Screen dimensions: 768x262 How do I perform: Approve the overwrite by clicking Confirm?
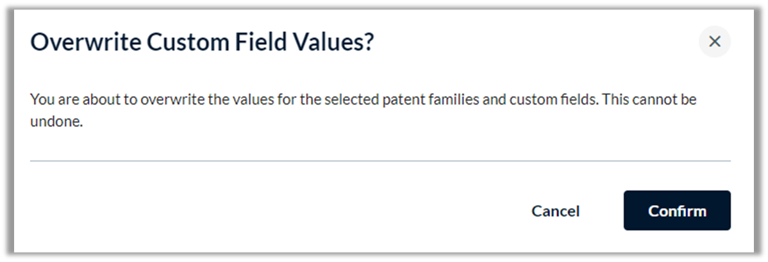click(x=677, y=211)
